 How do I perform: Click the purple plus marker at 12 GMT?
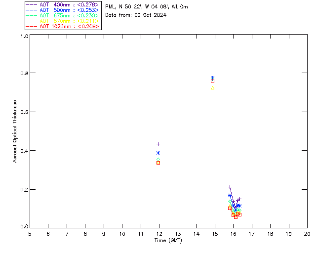[x=158, y=144]
